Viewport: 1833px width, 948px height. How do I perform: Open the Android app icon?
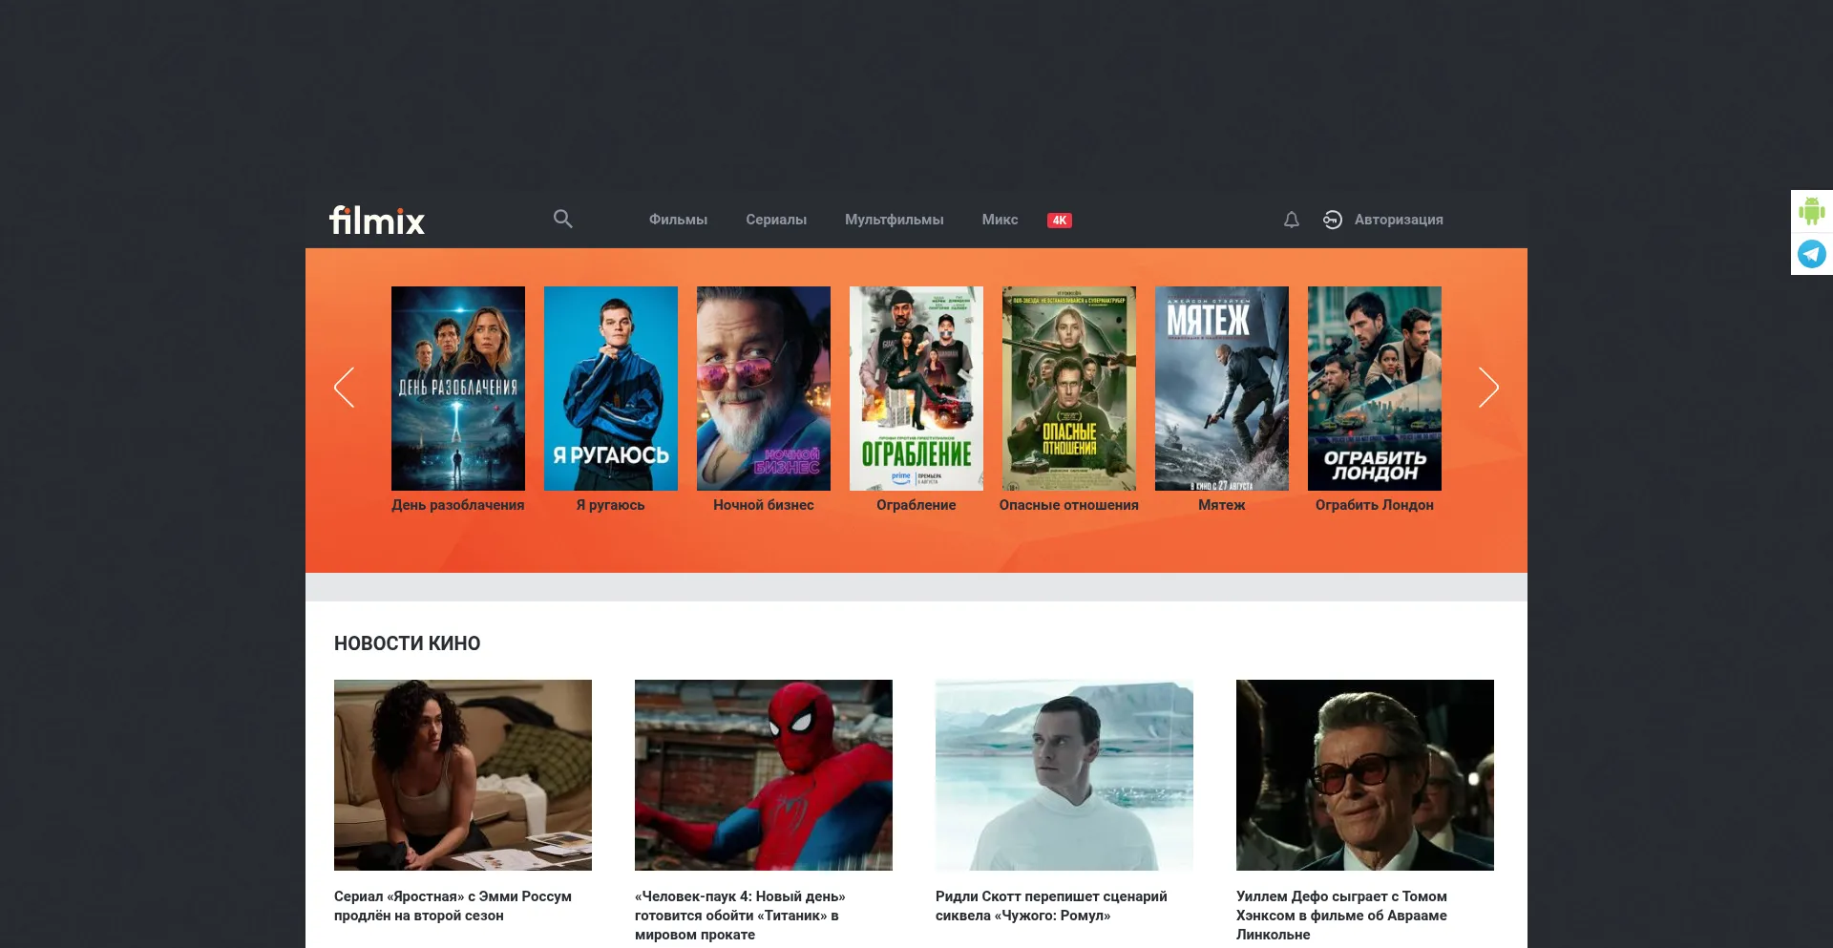(1812, 211)
